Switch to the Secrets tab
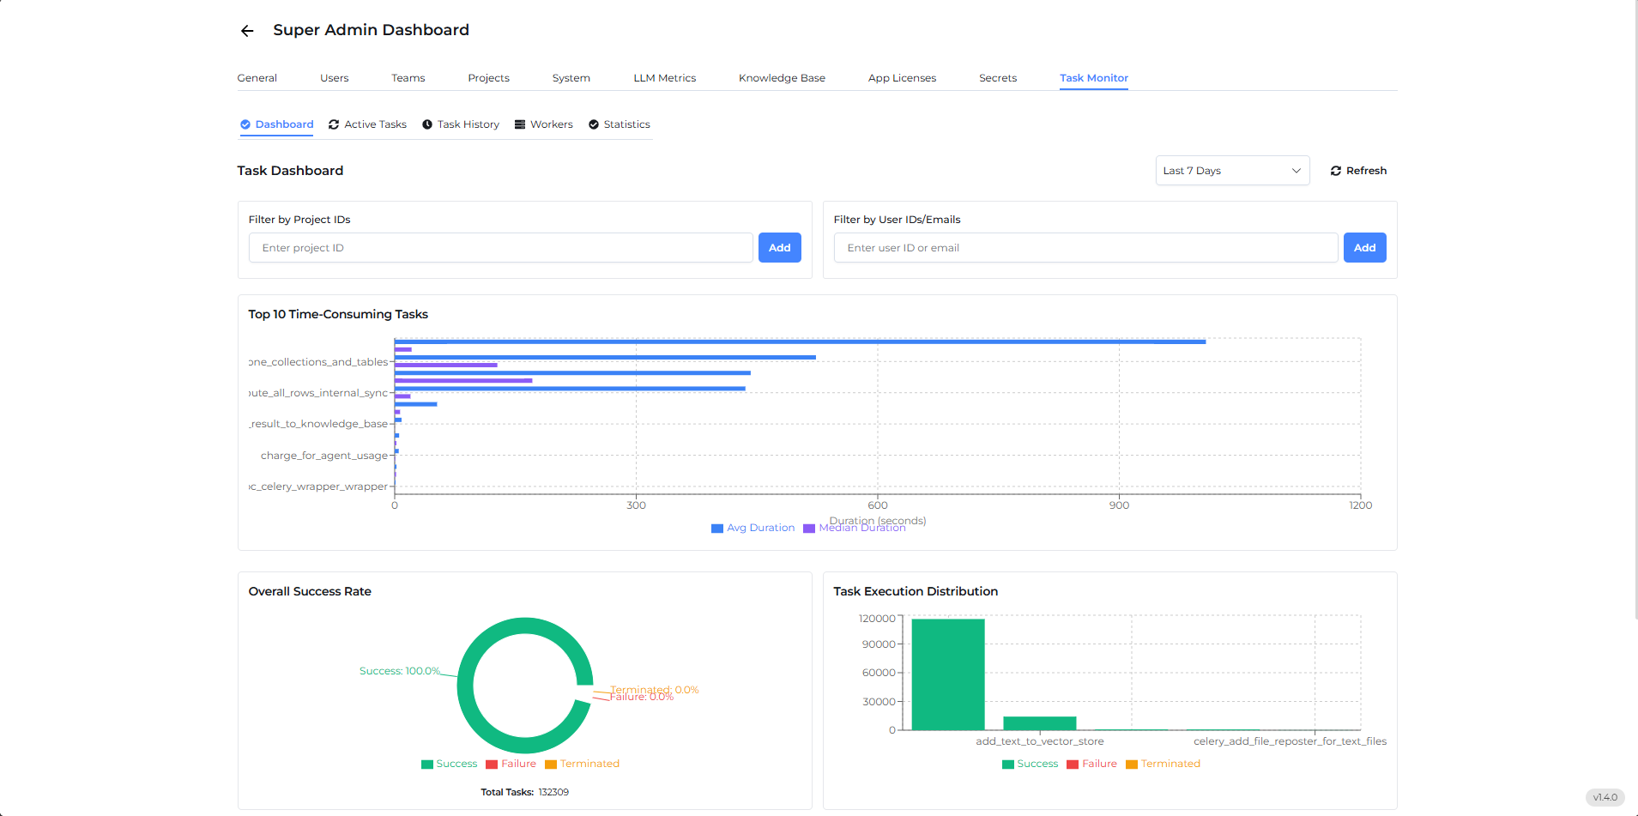The image size is (1638, 816). coord(998,78)
